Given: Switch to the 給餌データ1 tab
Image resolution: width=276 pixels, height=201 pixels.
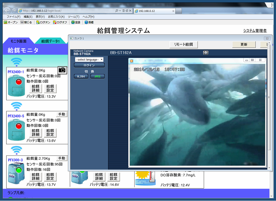Looking at the screenshot, I should pyautogui.click(x=51, y=41).
